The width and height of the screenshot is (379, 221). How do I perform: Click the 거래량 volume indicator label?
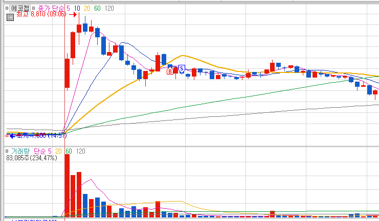pos(20,151)
